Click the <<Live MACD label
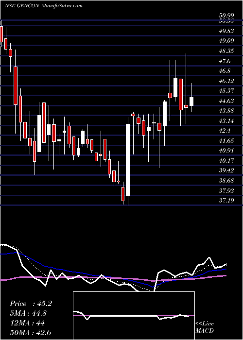Viewport: 243px width, 340px height. [205, 327]
